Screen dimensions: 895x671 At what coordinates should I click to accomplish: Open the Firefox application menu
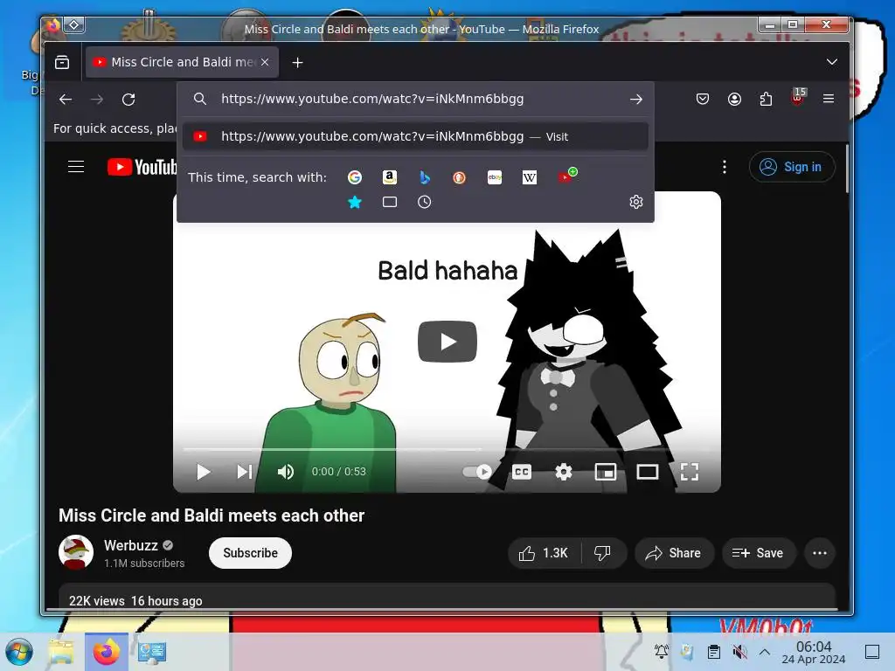pos(829,99)
